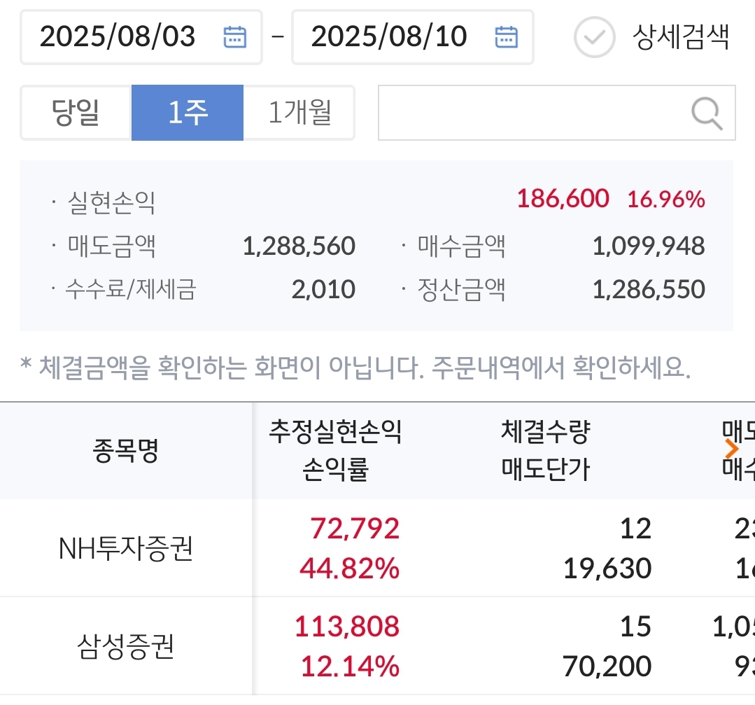Click the realized profit 186,600
The image size is (755, 705).
coord(563,199)
